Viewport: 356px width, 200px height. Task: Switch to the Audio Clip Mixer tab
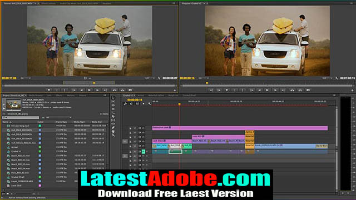[79, 3]
